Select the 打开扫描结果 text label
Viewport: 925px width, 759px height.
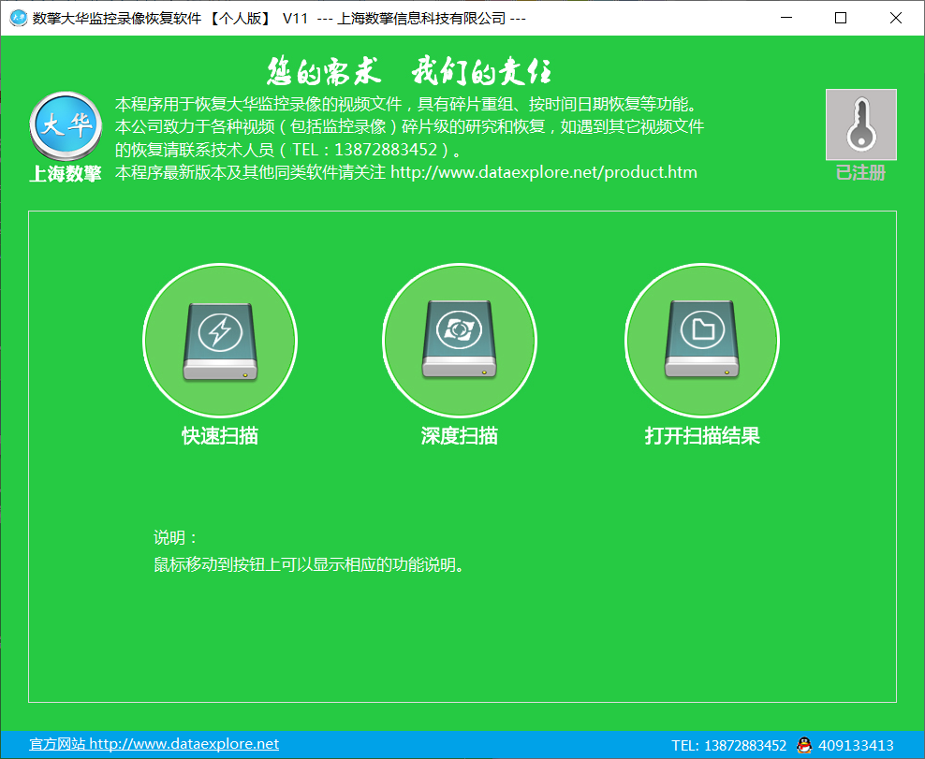click(702, 436)
